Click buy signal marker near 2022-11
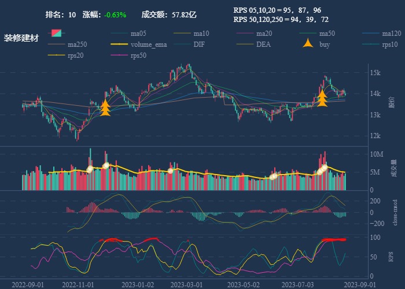405x289 pixels. (x=105, y=108)
